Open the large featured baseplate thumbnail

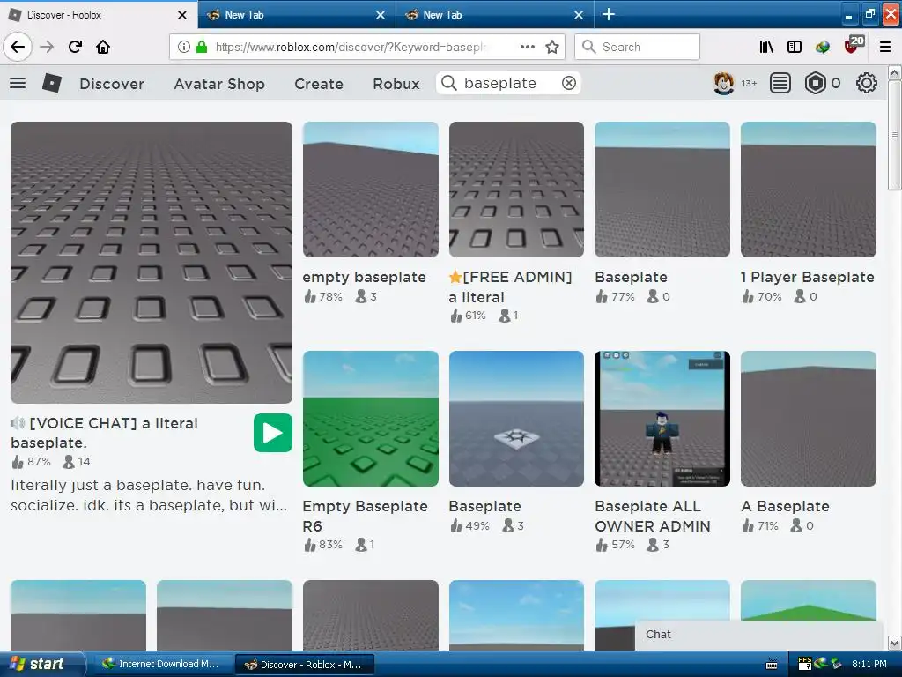152,262
